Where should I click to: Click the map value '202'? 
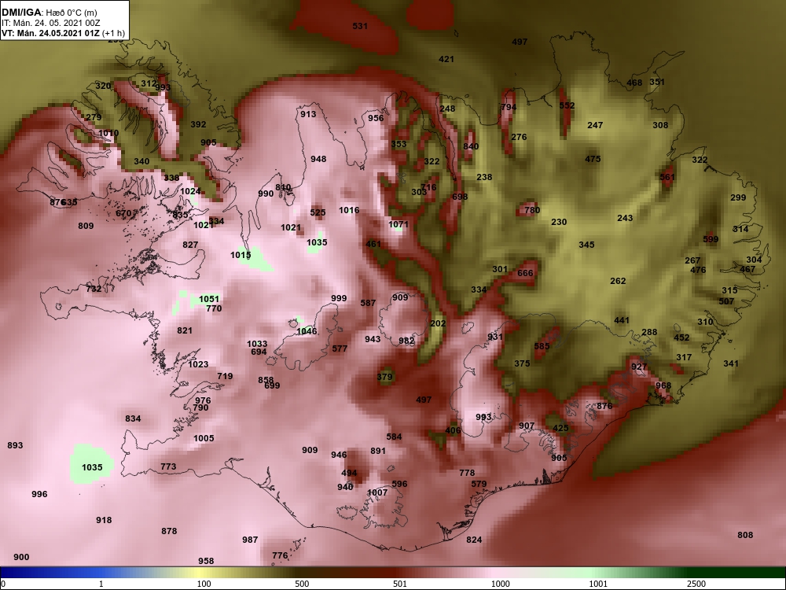tap(438, 324)
